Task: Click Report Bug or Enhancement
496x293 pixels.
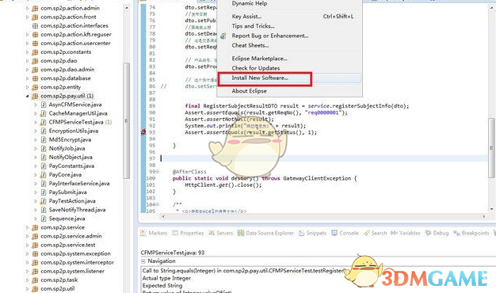Action: coord(270,36)
